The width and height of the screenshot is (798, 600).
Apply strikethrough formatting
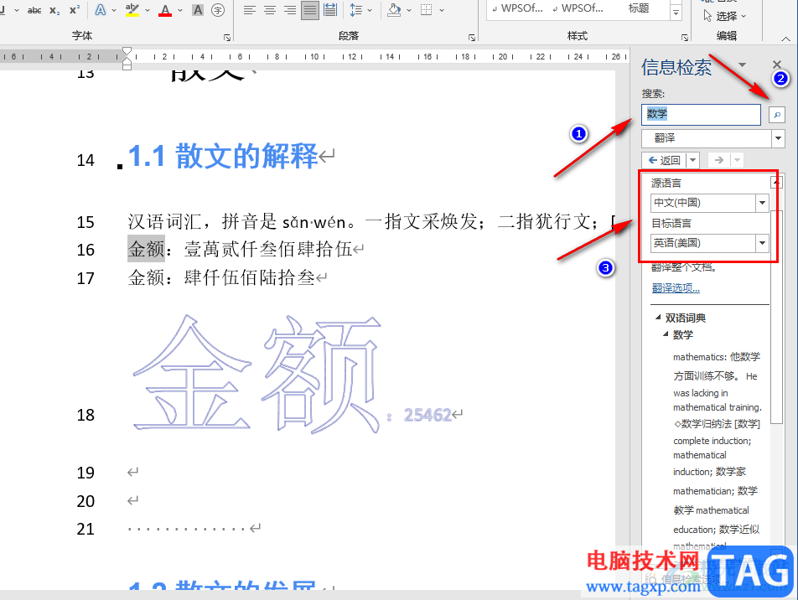[x=34, y=10]
